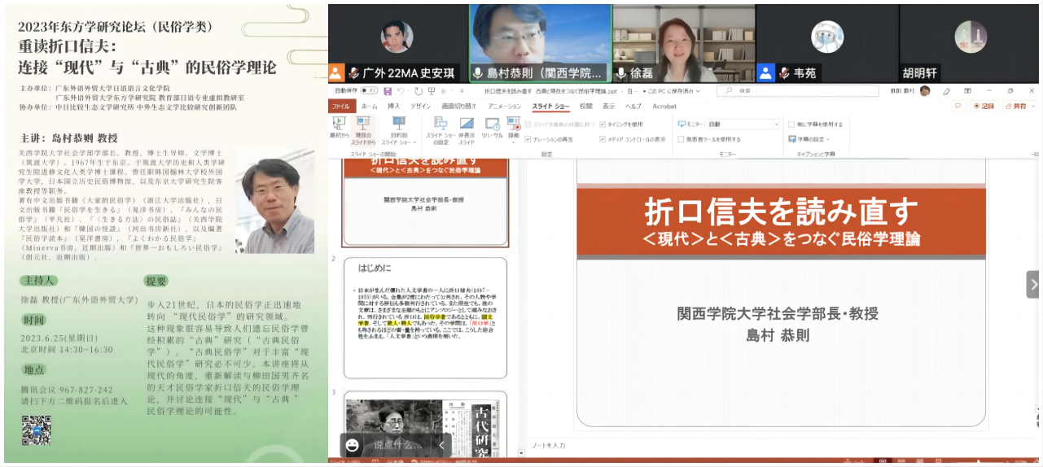Toggle the タイミングを使用 checkbox
This screenshot has width=1043, height=467.
click(603, 124)
